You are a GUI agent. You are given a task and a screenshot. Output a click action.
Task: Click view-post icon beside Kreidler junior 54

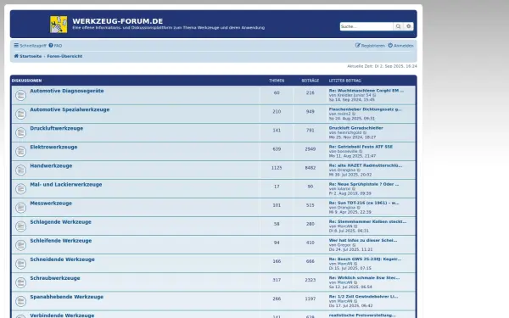(x=374, y=95)
